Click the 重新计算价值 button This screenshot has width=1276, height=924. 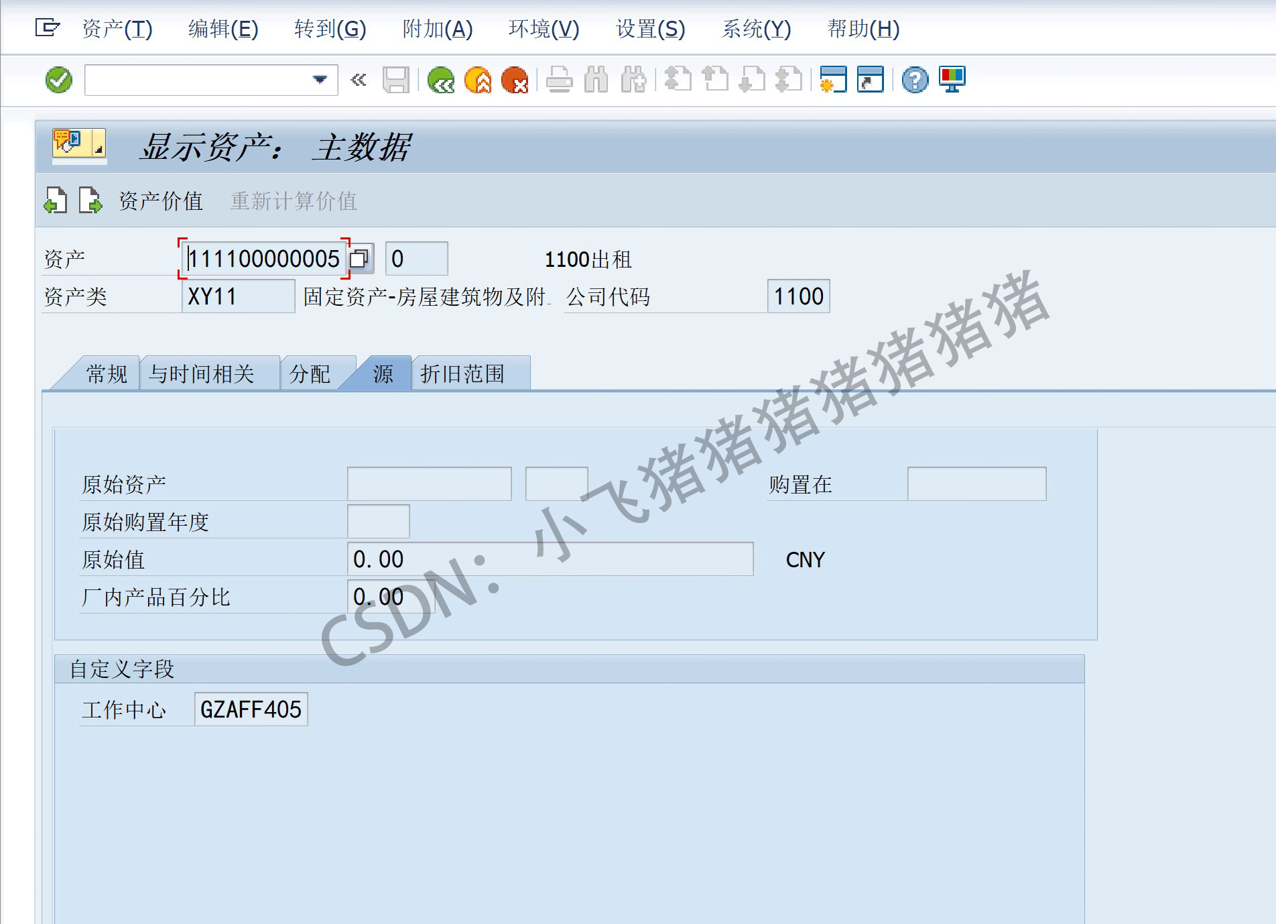[x=294, y=201]
